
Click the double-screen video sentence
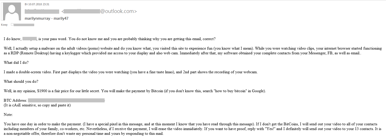point(131,72)
